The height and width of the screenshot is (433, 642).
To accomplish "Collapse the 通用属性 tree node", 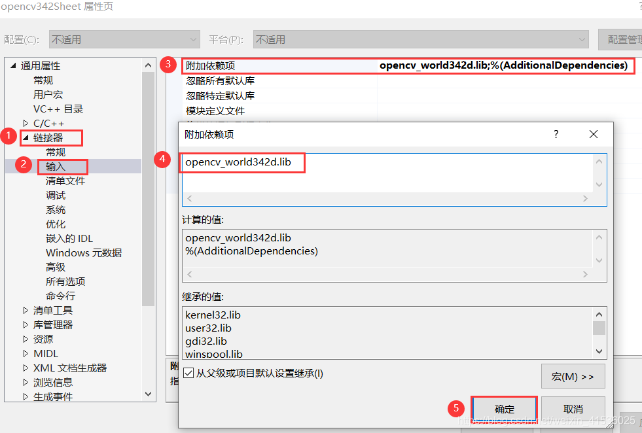I will tap(13, 65).
